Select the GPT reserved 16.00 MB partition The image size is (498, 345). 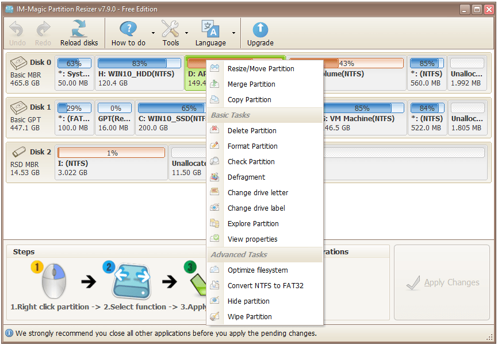114,118
